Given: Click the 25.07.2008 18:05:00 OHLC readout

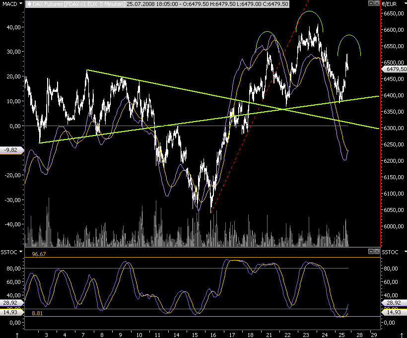Looking at the screenshot, I should pos(207,4).
